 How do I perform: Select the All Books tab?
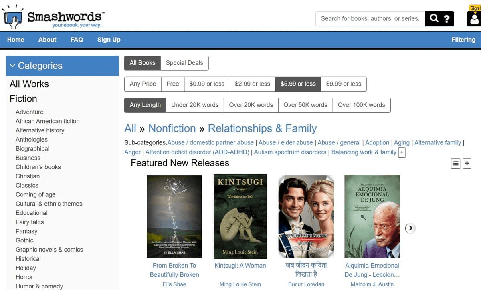142,63
